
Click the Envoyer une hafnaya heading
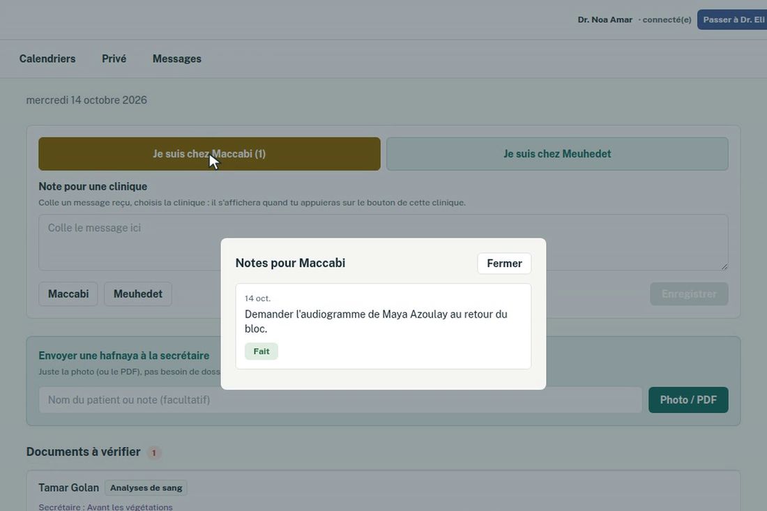tap(123, 356)
